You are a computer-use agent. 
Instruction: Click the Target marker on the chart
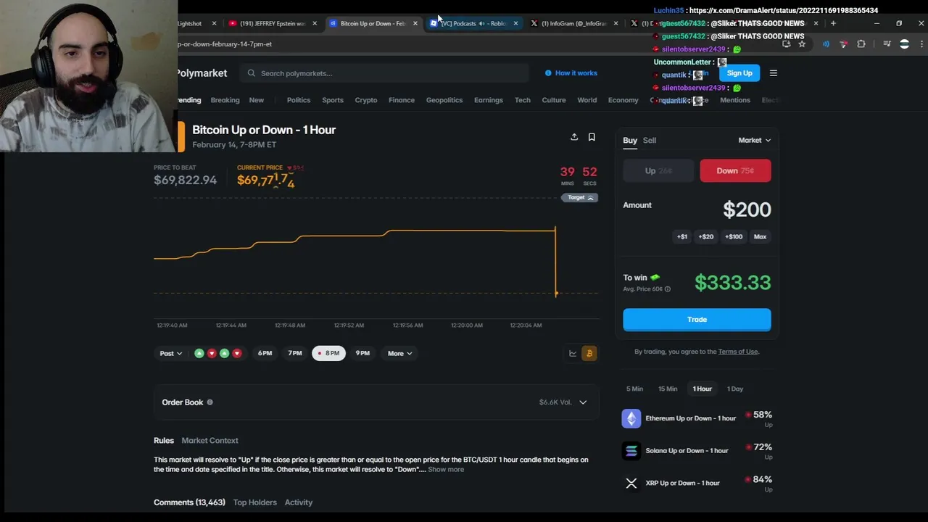pyautogui.click(x=581, y=198)
